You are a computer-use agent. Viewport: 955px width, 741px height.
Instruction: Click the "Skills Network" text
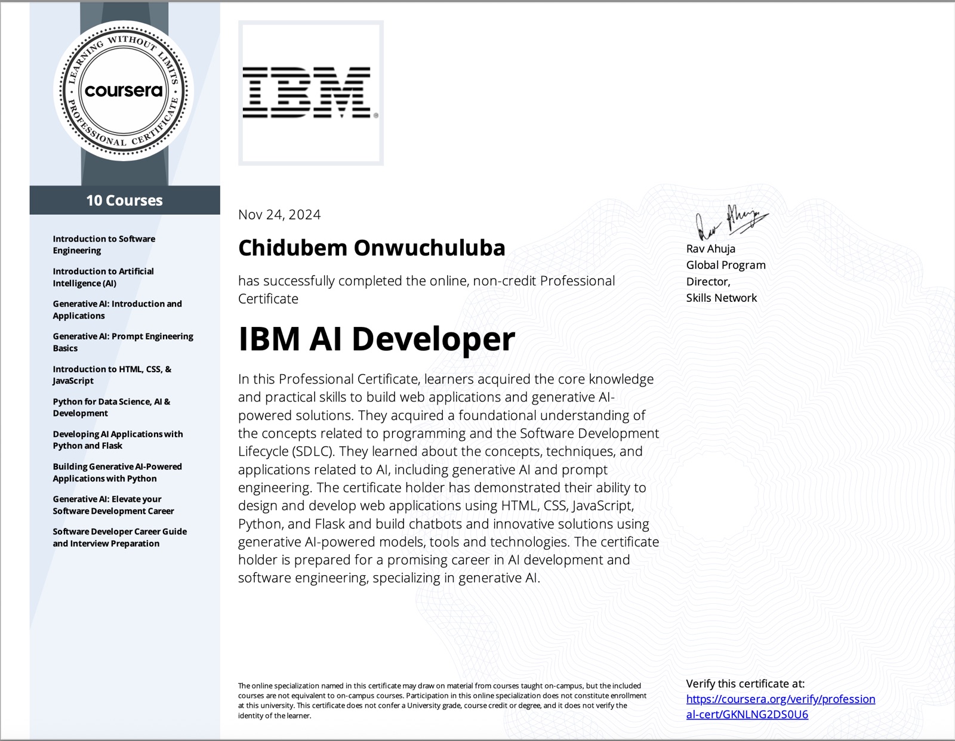click(x=722, y=298)
